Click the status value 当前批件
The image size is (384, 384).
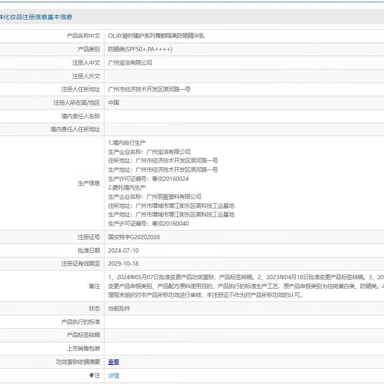point(119,308)
